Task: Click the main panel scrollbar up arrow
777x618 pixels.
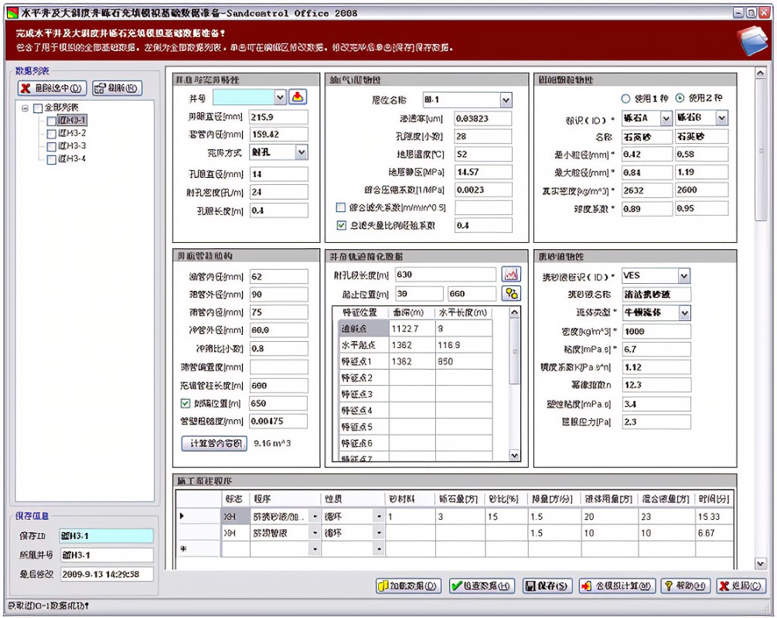Action: (x=761, y=73)
